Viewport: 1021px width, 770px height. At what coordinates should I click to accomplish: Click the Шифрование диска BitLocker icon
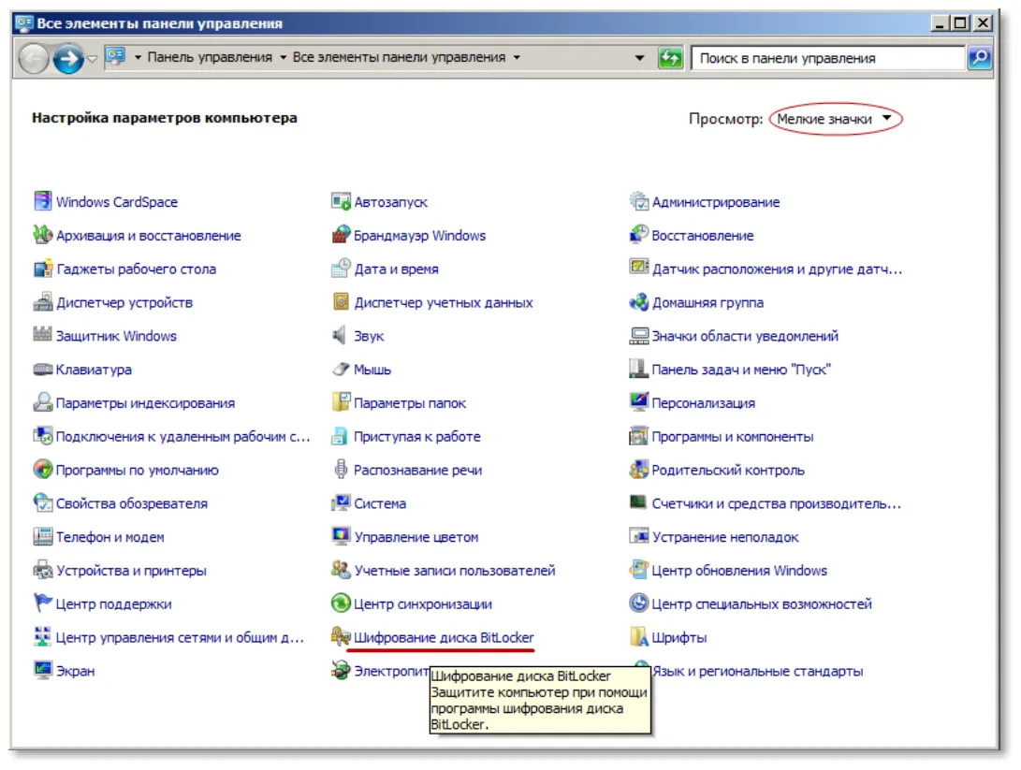[341, 636]
